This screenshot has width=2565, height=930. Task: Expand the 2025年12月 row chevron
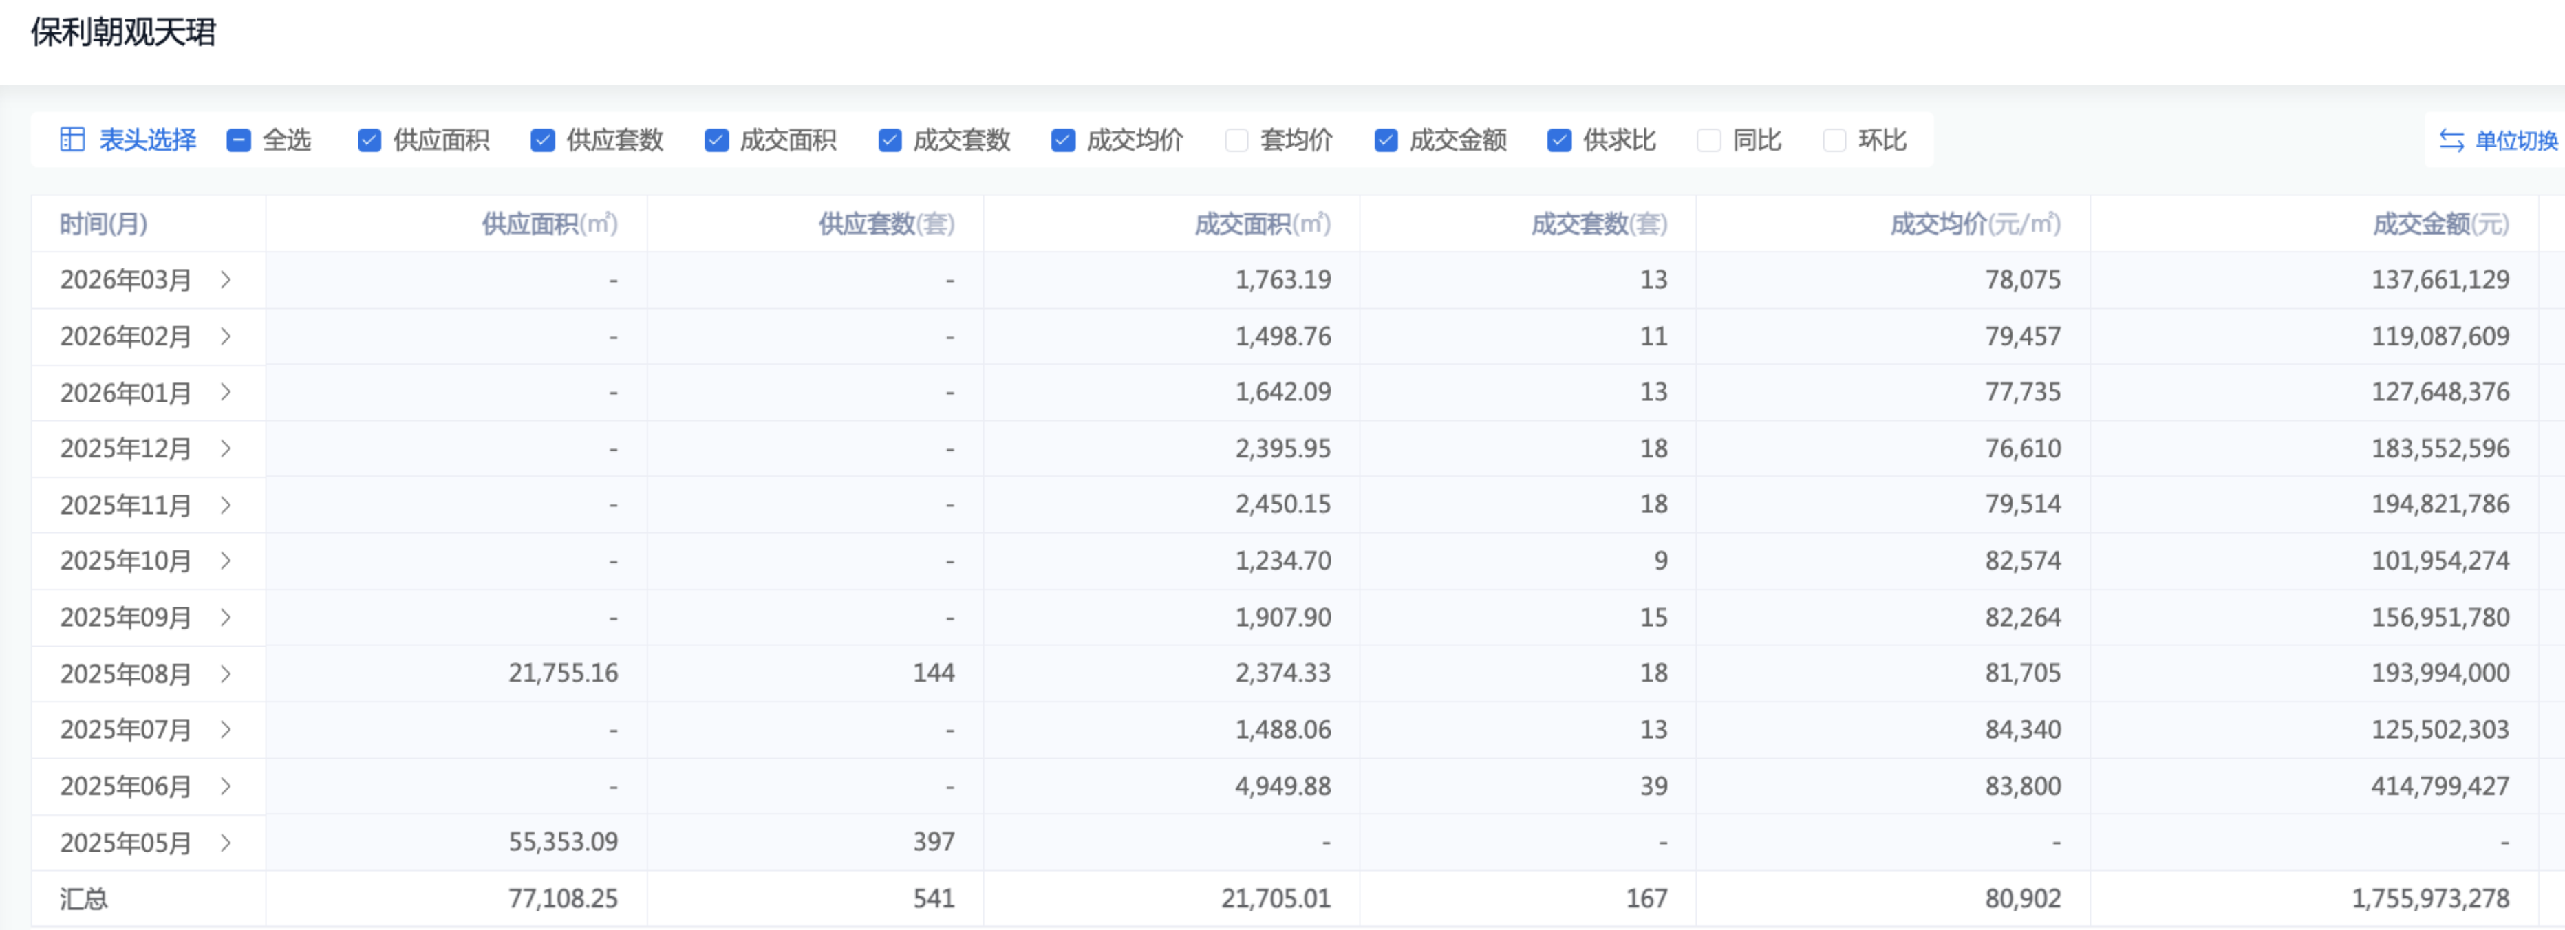point(226,448)
